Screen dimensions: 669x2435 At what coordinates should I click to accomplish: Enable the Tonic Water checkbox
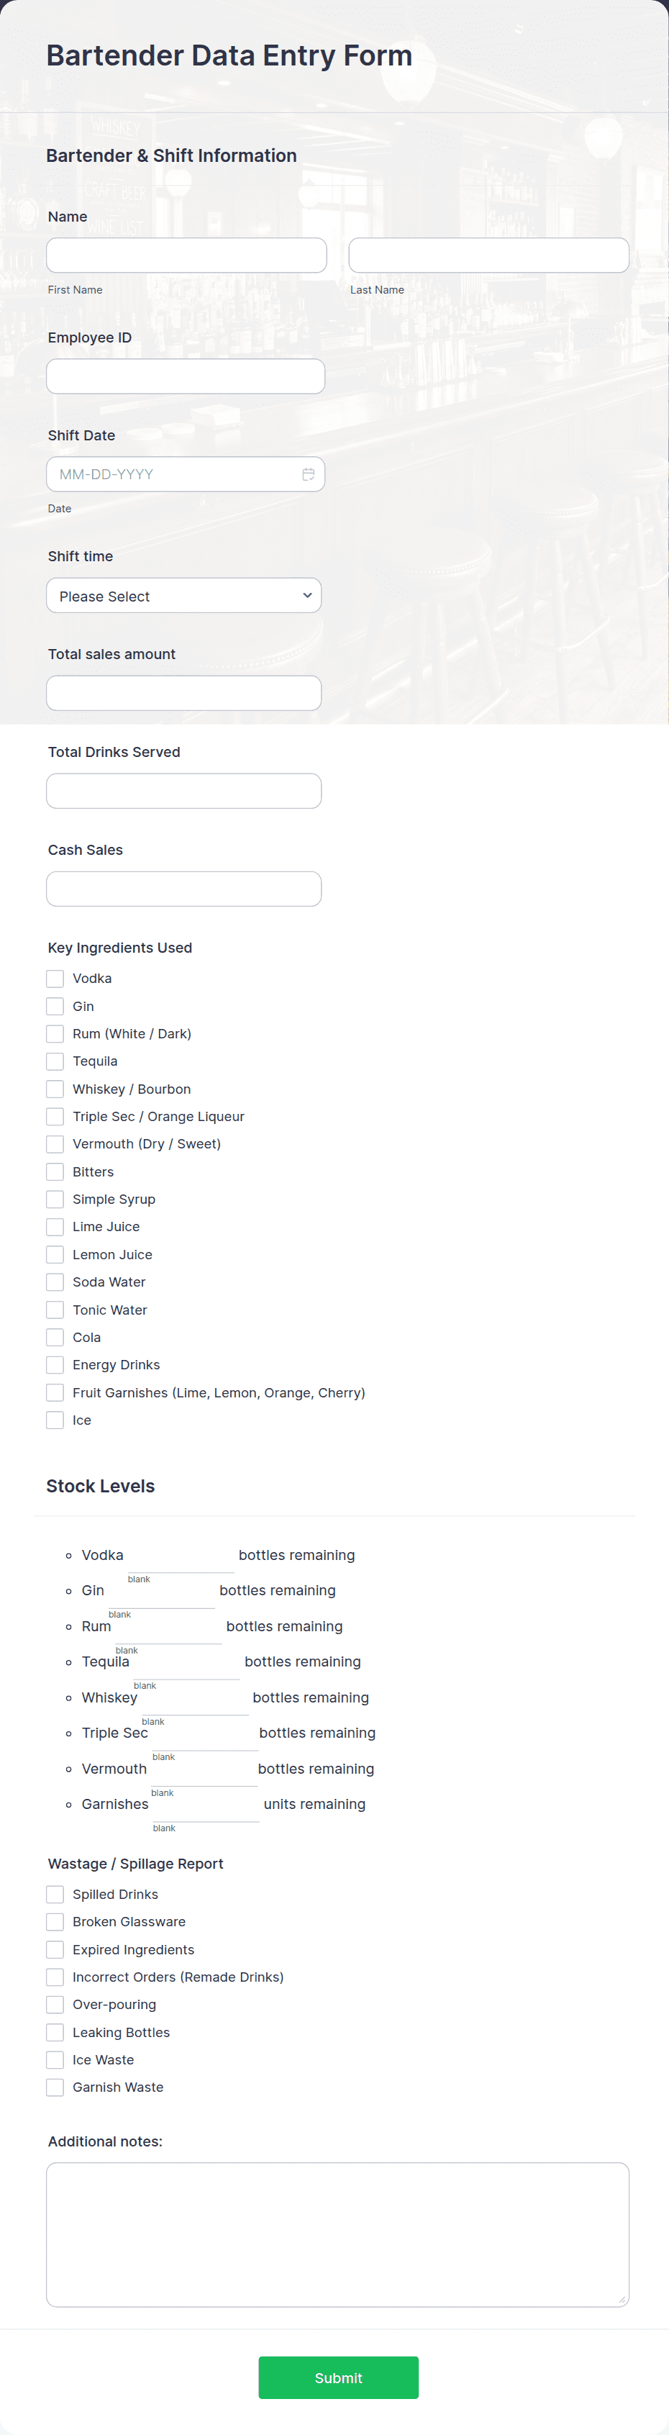tap(56, 1310)
